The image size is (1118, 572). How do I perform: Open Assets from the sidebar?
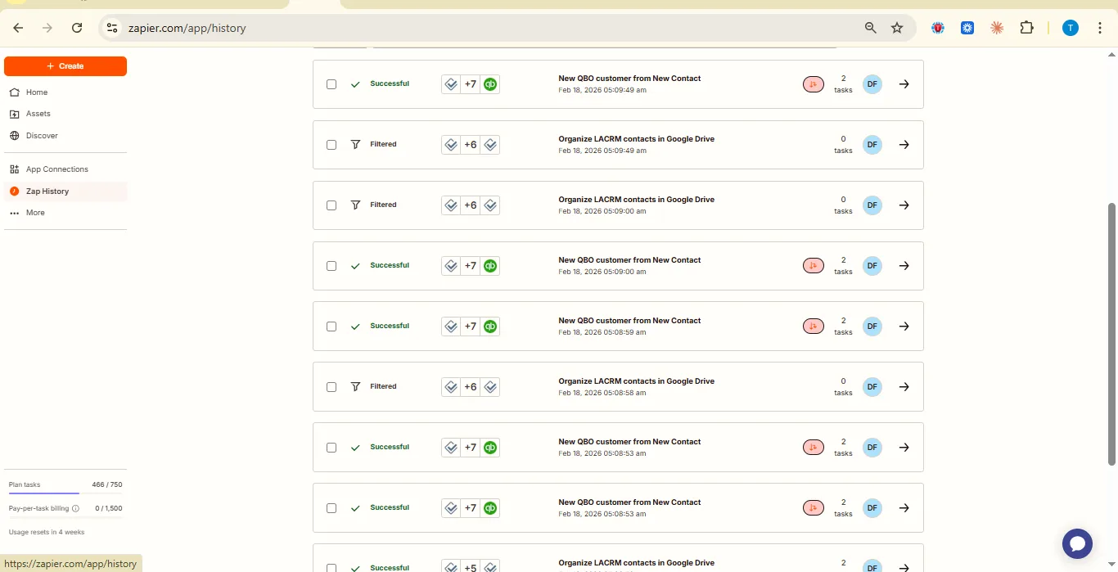click(x=38, y=114)
